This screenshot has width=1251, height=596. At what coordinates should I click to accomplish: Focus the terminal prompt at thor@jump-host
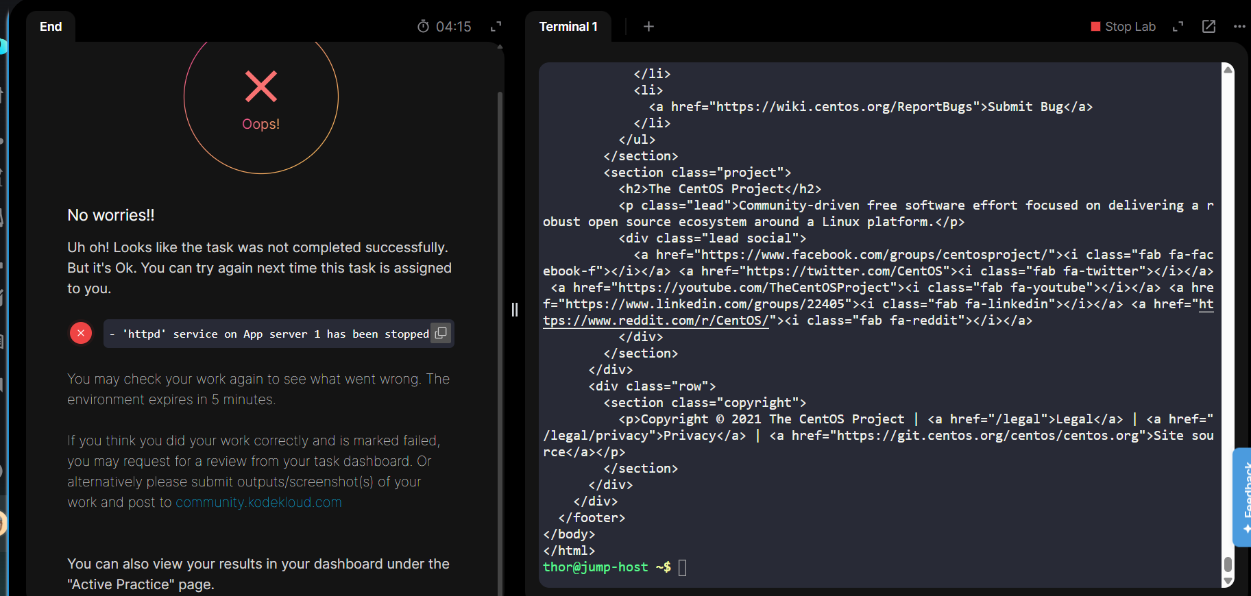pos(682,567)
